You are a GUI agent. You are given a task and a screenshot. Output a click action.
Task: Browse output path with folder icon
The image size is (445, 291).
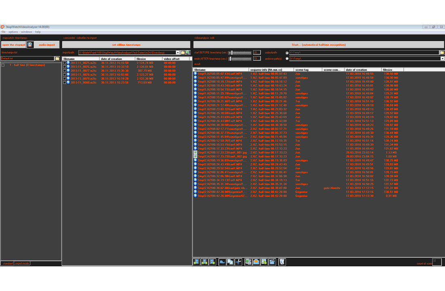pyautogui.click(x=442, y=53)
